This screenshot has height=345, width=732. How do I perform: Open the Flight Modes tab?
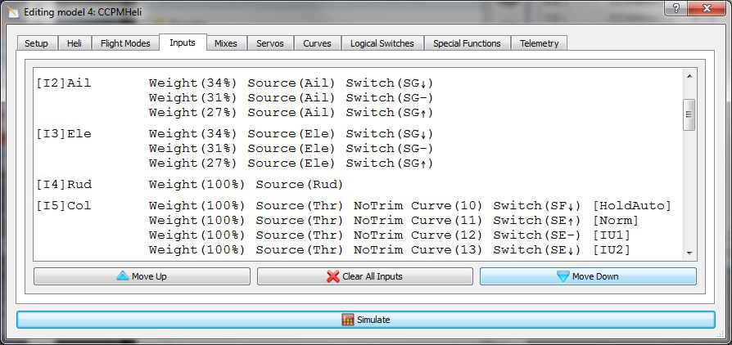pyautogui.click(x=125, y=43)
